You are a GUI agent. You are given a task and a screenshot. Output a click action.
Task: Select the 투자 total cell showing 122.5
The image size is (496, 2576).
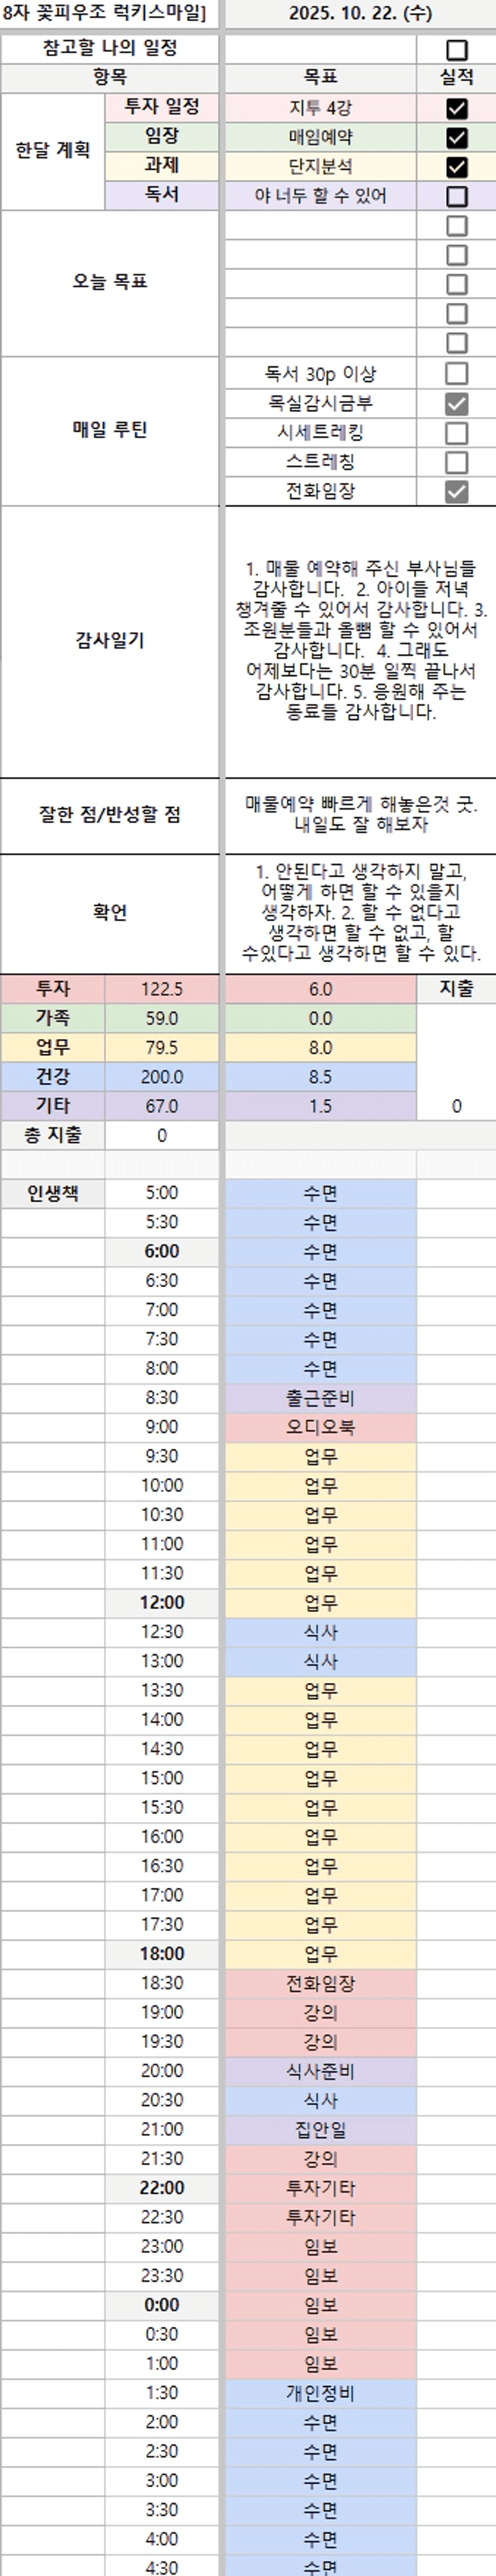point(161,989)
